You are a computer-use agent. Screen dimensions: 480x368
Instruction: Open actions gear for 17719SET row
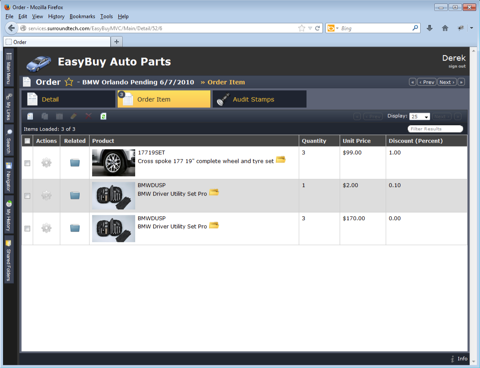pyautogui.click(x=46, y=163)
